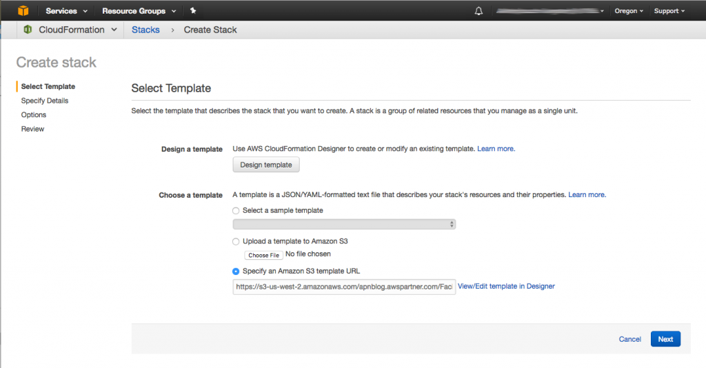The height and width of the screenshot is (368, 706).
Task: Go to the Stacks breadcrumb link
Action: (145, 30)
